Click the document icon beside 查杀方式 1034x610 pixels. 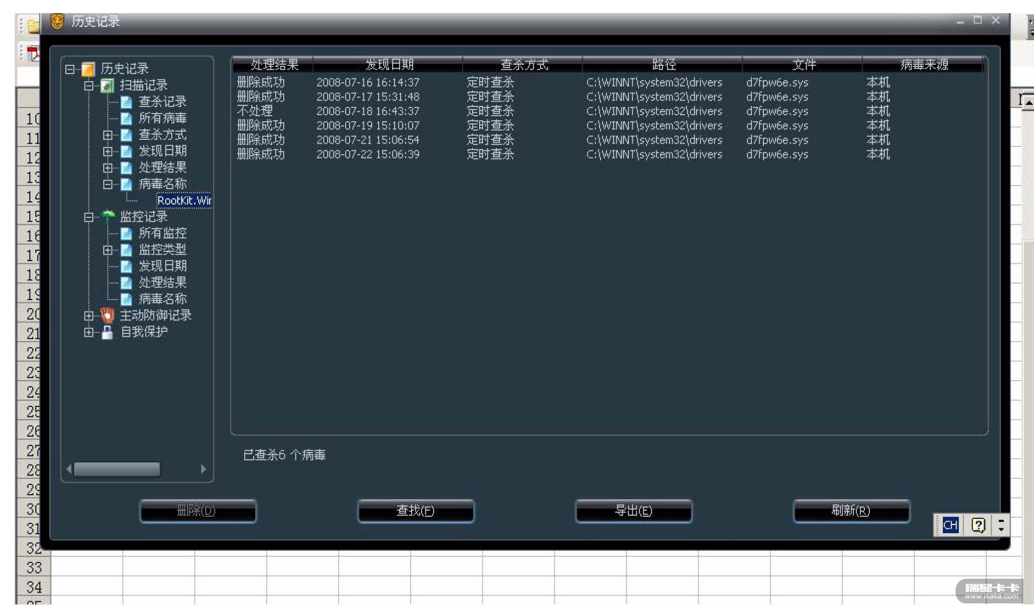tap(126, 135)
